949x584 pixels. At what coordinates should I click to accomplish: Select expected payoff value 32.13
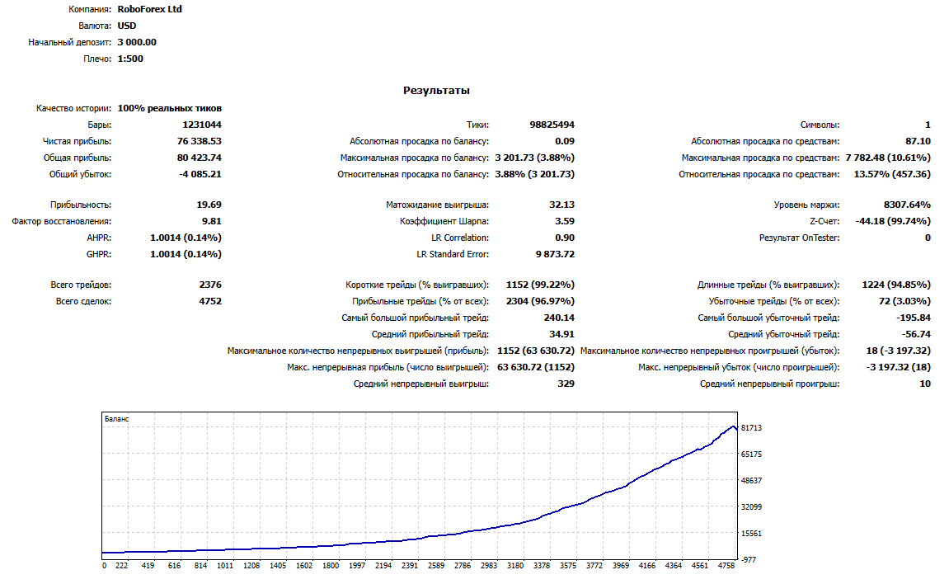(562, 205)
